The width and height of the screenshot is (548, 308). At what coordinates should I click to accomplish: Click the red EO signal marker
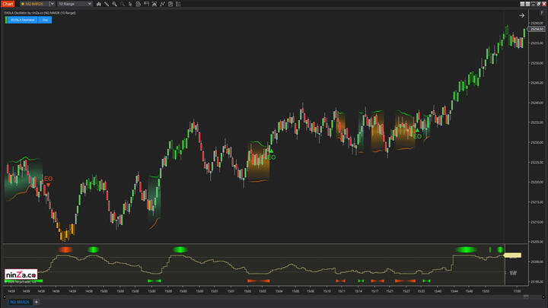48,179
